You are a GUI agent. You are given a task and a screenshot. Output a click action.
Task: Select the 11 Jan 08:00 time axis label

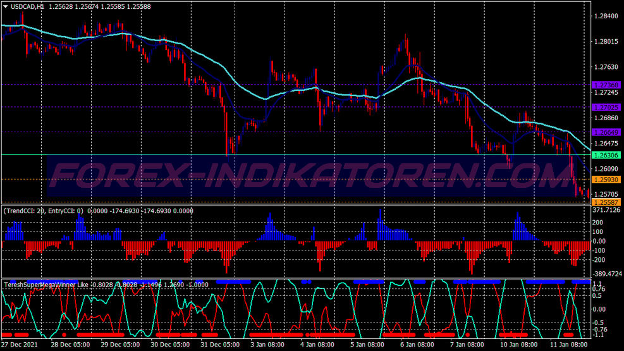pos(568,345)
